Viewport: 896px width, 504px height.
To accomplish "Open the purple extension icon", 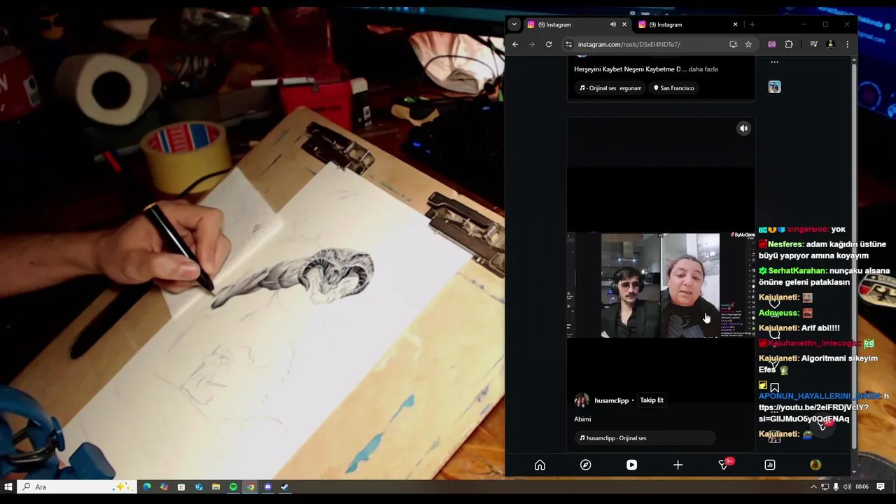I will (x=771, y=44).
